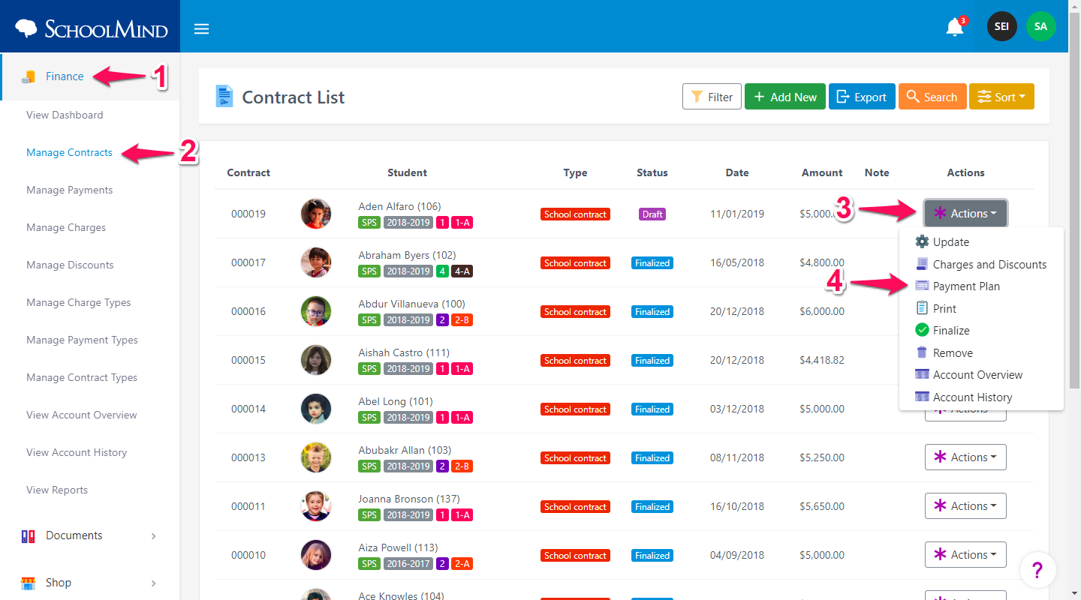Select Payment Plan from the menu
Screen dimensions: 1081x600
coord(981,286)
